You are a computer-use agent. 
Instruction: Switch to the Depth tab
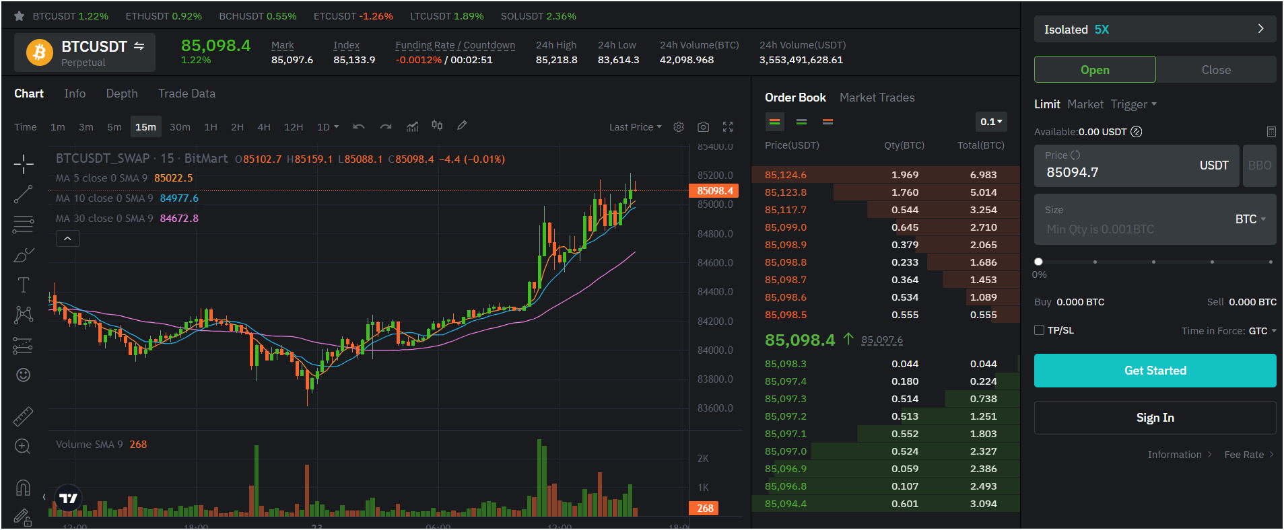(122, 93)
